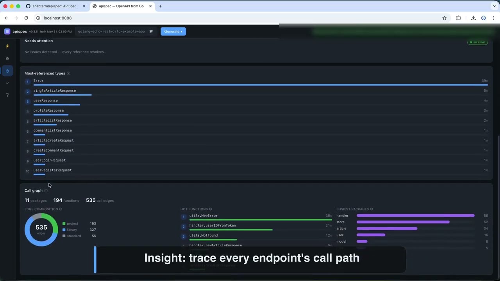Image resolution: width=500 pixels, height=281 pixels.
Task: Click the Generate button
Action: [x=173, y=31]
